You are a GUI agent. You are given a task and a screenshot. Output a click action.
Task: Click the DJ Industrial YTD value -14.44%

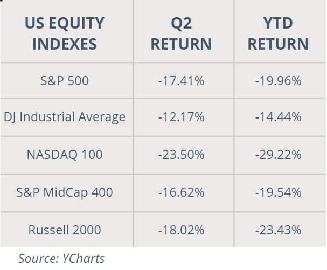[278, 117]
